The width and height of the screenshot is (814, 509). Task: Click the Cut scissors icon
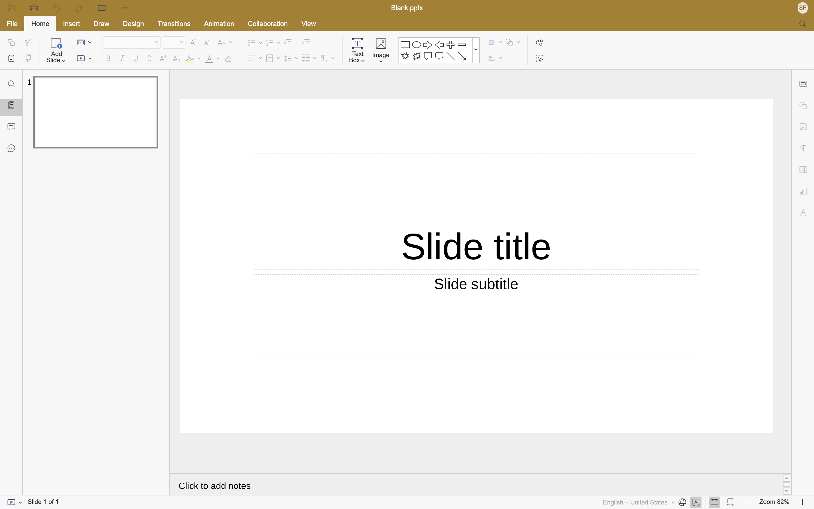pos(29,42)
